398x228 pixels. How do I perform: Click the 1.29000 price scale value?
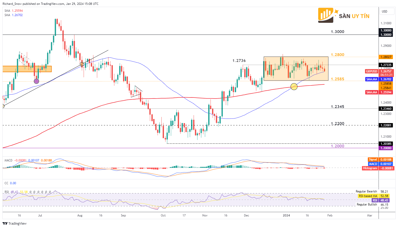click(386, 46)
